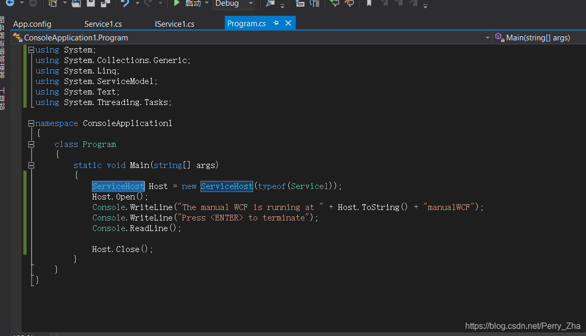Switch to the IService1.cs tab

[174, 24]
